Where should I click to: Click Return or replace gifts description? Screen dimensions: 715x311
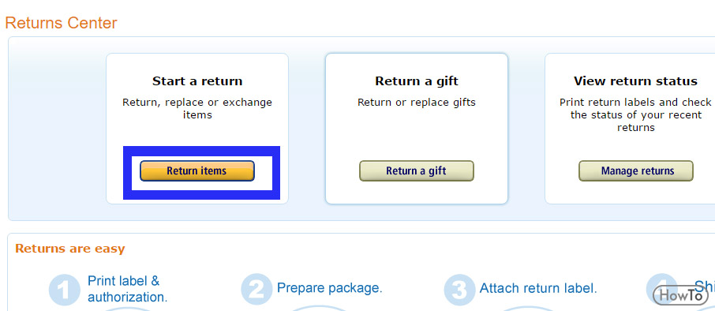pos(417,102)
